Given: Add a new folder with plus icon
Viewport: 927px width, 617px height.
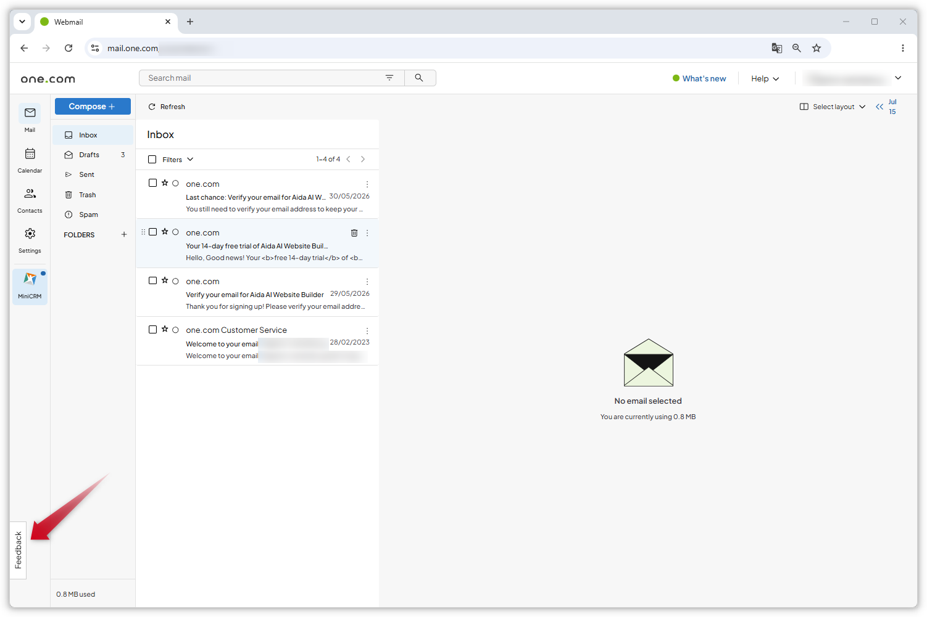Looking at the screenshot, I should [x=124, y=235].
